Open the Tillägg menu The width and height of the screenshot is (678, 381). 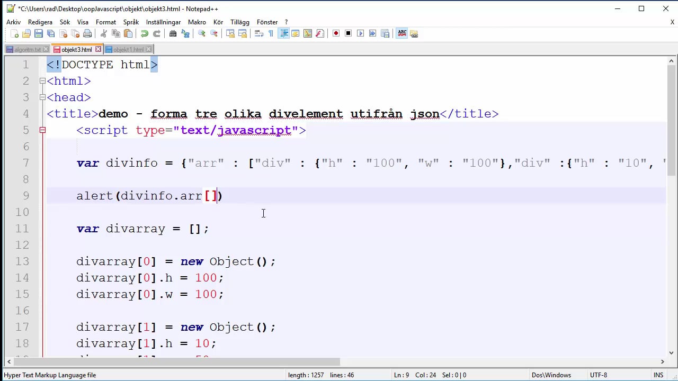[x=240, y=22]
